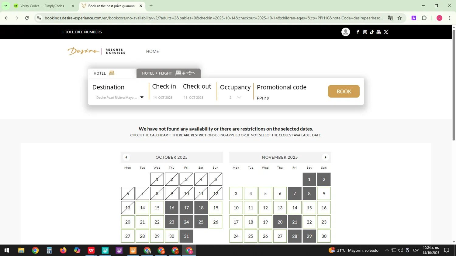The image size is (456, 256).
Task: Open the browser extensions puzzle icon
Action: [424, 18]
